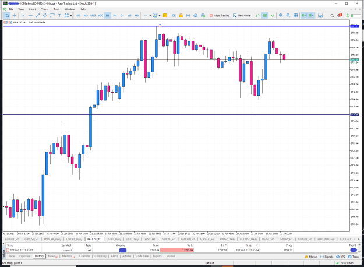364x267 pixels.
Task: Select the trendline drawing tool
Action: point(38,16)
